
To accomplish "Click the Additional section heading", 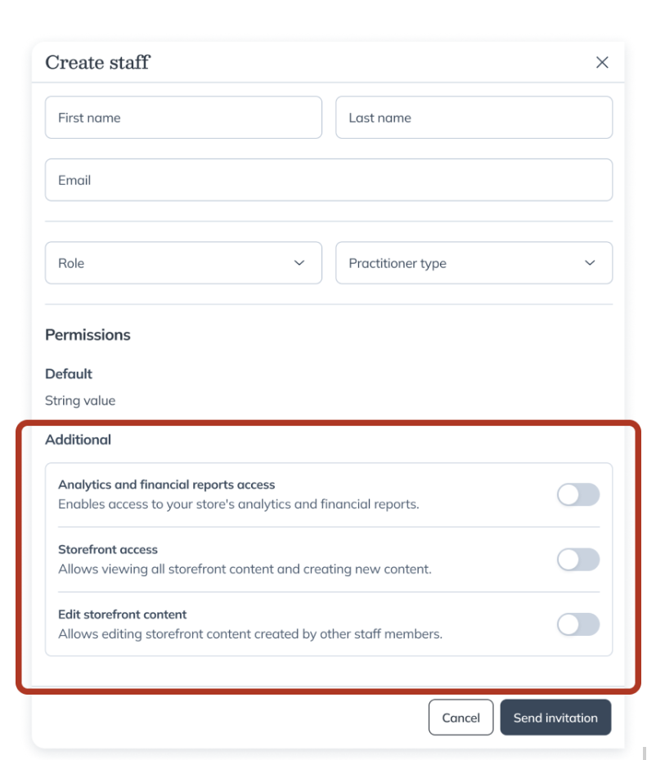I will [x=78, y=440].
